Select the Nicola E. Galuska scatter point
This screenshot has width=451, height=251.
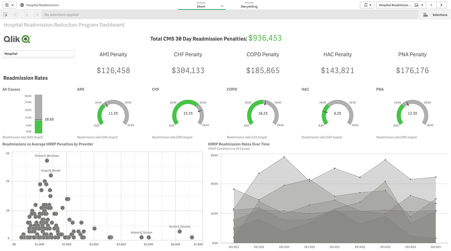180,231
